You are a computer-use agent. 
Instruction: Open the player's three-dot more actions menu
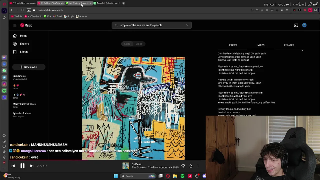pos(198,166)
